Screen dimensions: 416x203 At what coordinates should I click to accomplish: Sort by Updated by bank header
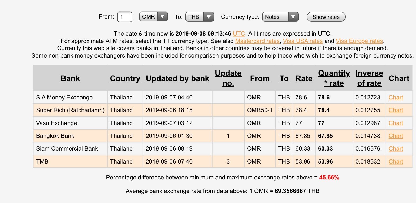(177, 78)
